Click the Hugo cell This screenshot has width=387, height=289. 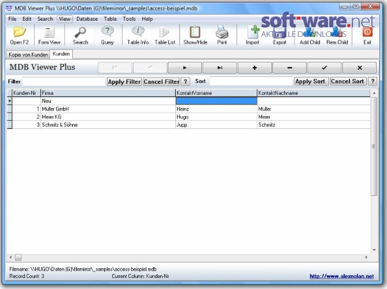pyautogui.click(x=216, y=117)
